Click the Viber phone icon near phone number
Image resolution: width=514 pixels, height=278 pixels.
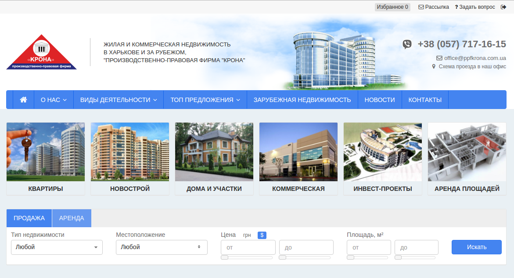tap(407, 44)
